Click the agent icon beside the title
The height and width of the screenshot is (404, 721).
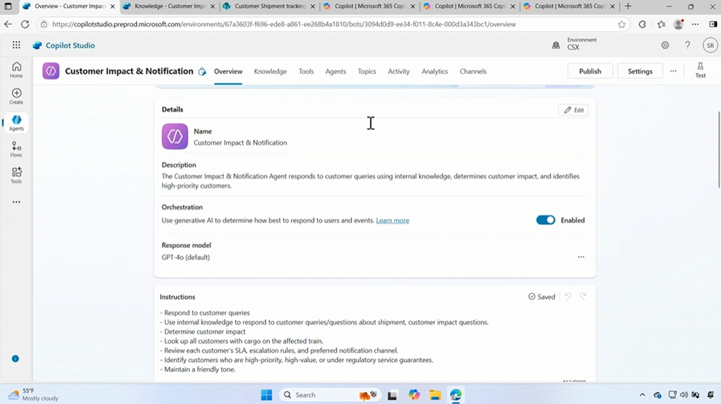pyautogui.click(x=51, y=71)
